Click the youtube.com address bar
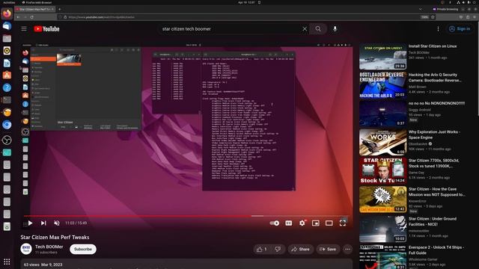Image resolution: width=479 pixels, height=269 pixels. click(x=238, y=17)
